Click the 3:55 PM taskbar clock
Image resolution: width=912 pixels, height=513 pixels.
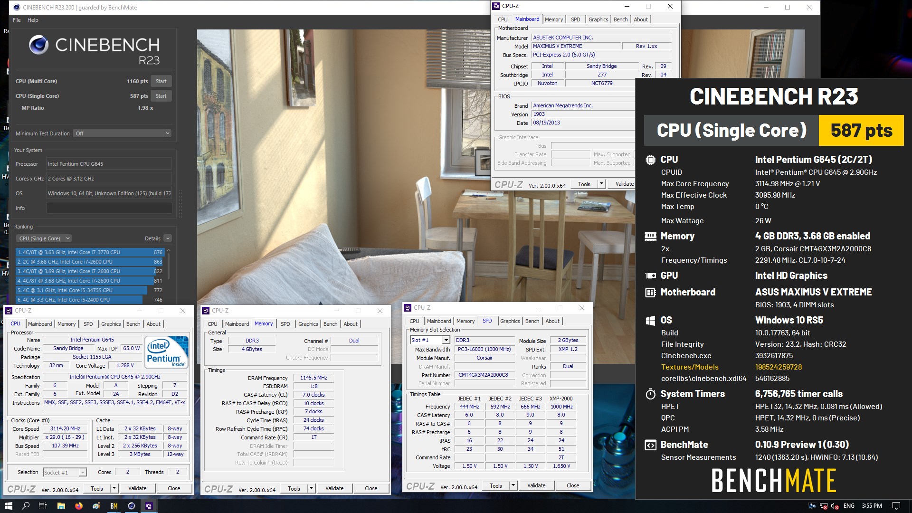click(x=872, y=506)
